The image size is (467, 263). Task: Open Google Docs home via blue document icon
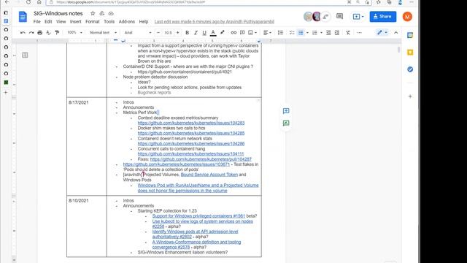point(23,17)
